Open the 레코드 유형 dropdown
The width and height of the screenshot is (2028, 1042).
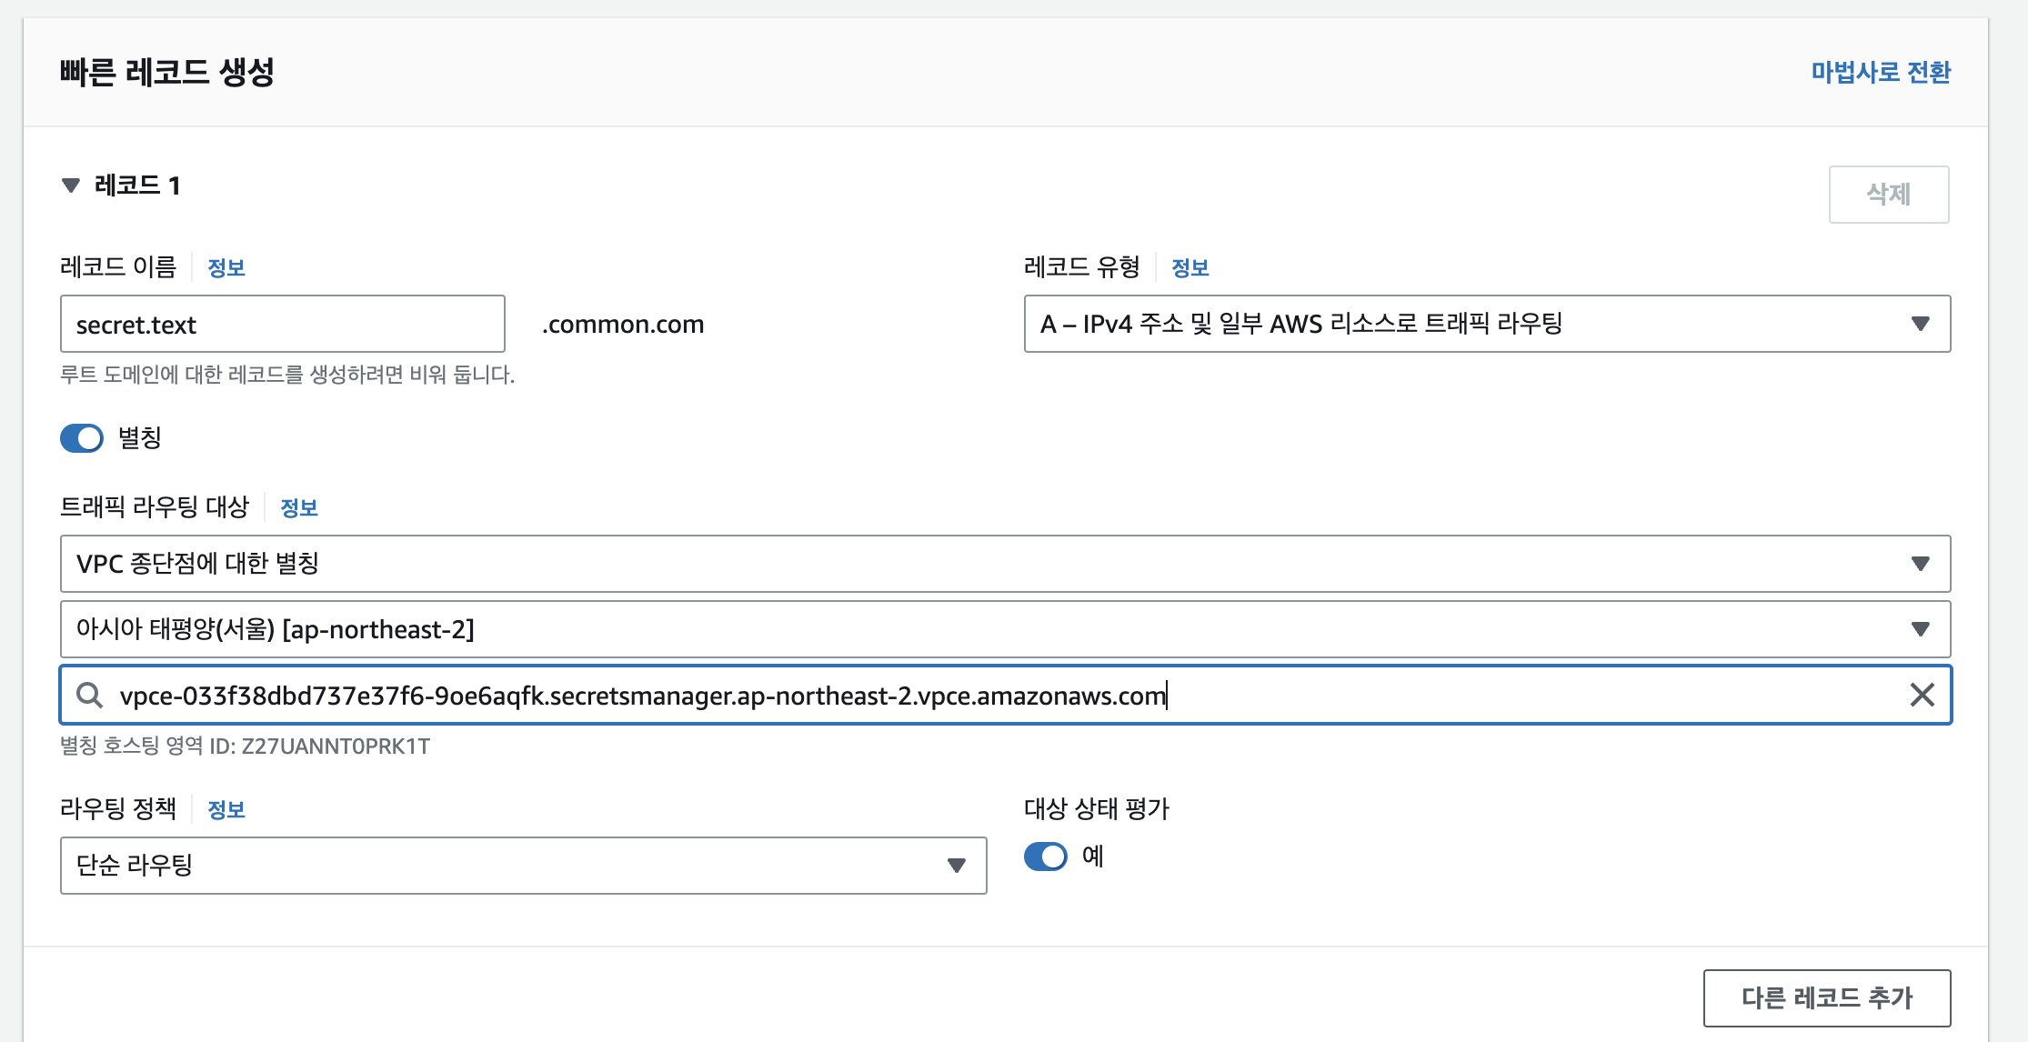click(1486, 324)
